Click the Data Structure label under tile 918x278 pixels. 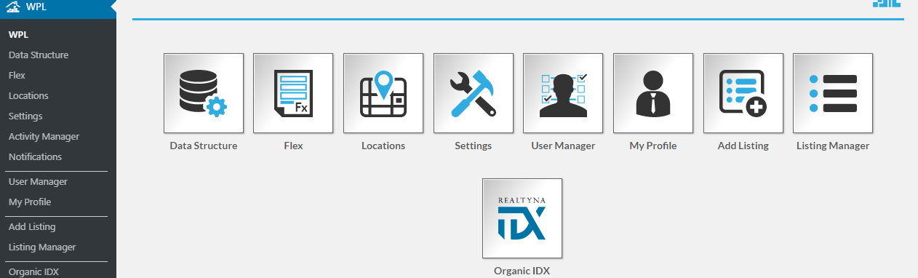click(x=204, y=146)
